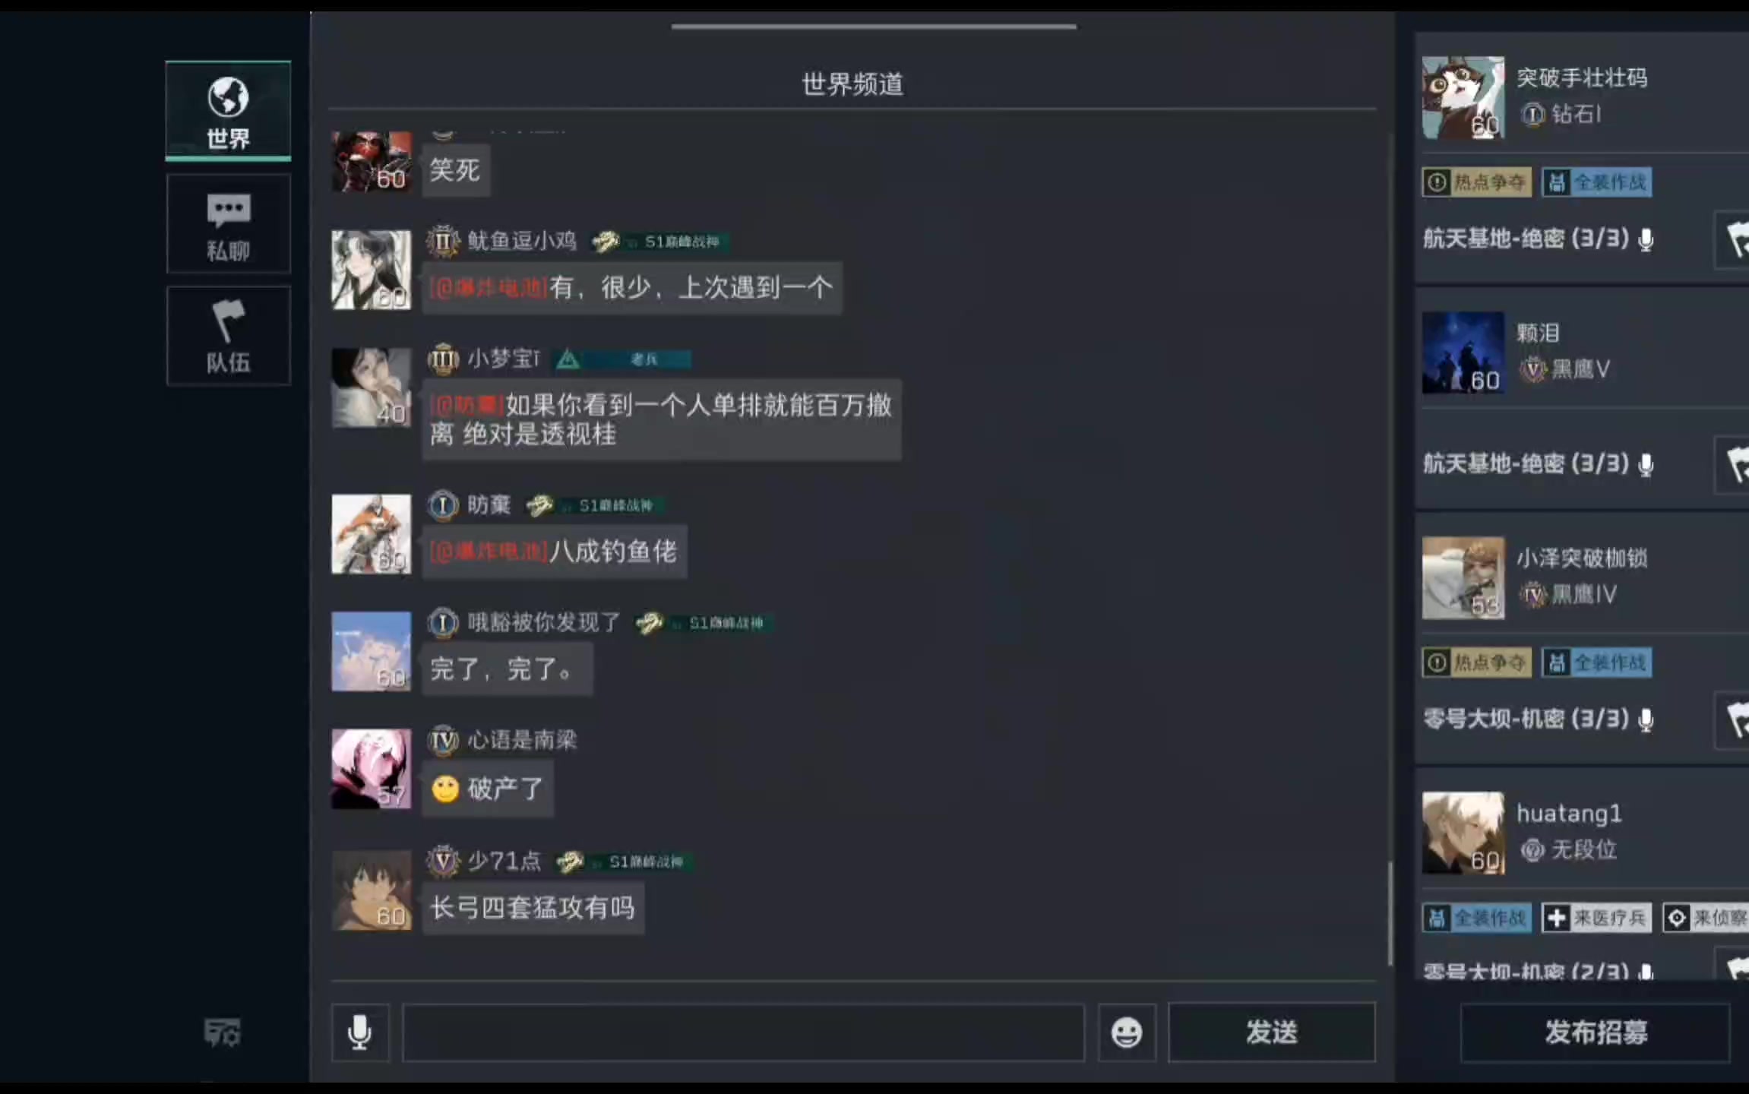The image size is (1749, 1094).
Task: Tap the 来医疗兵 tag under huatang1
Action: point(1596,918)
